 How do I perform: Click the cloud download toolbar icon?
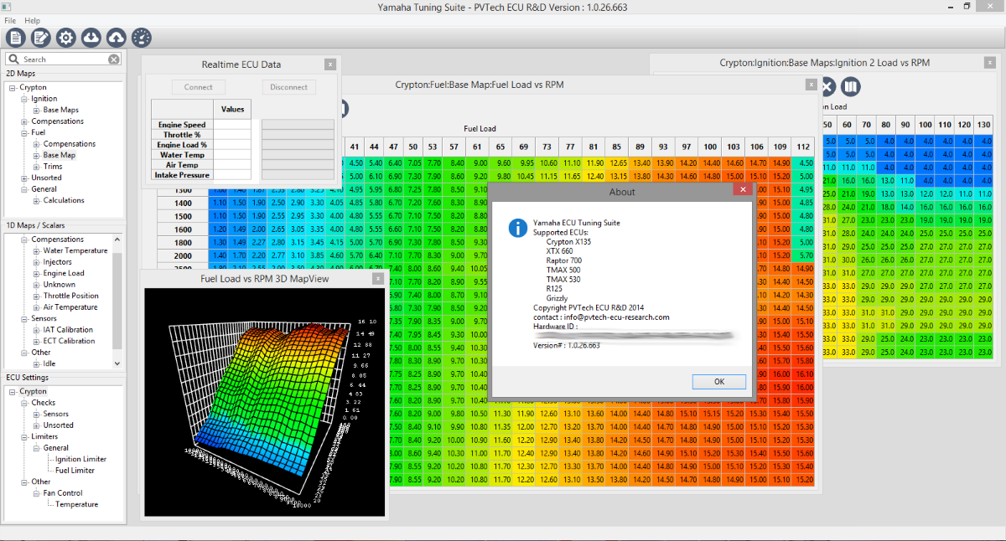[x=91, y=37]
